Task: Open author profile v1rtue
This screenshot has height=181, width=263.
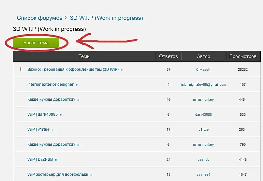Action: (x=203, y=129)
